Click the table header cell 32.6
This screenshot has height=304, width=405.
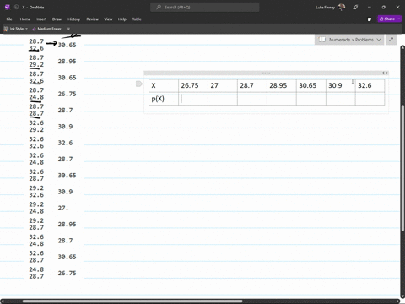point(370,85)
